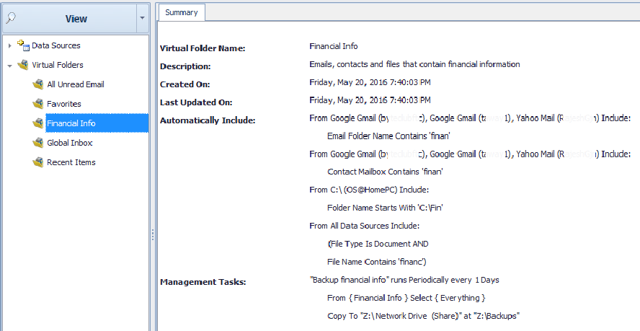The width and height of the screenshot is (640, 331).
Task: Click the 'Automatically Include:' label
Action: (x=208, y=120)
